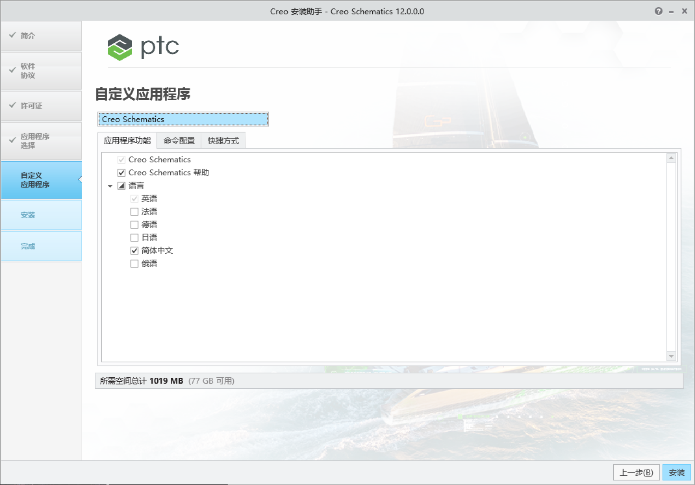Click the 德语 language label

(x=149, y=225)
